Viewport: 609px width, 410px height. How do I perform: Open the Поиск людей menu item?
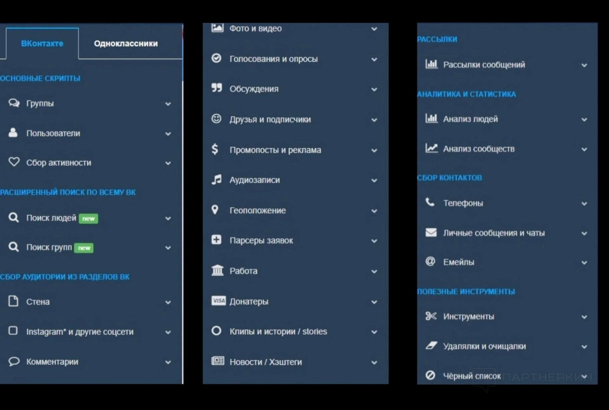click(51, 218)
